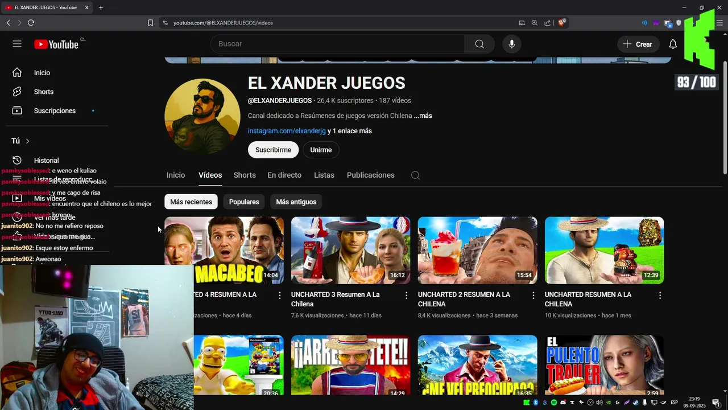Open options menu for UNCHARTED 4 video

click(x=279, y=295)
